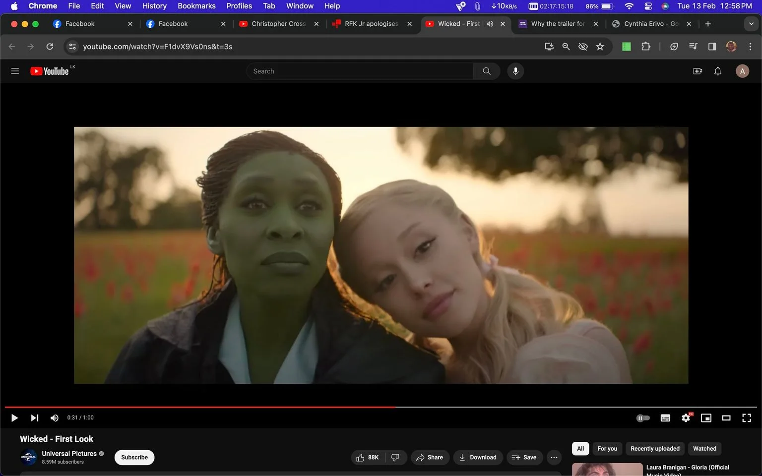Dislike this video
762x476 pixels.
pyautogui.click(x=395, y=457)
